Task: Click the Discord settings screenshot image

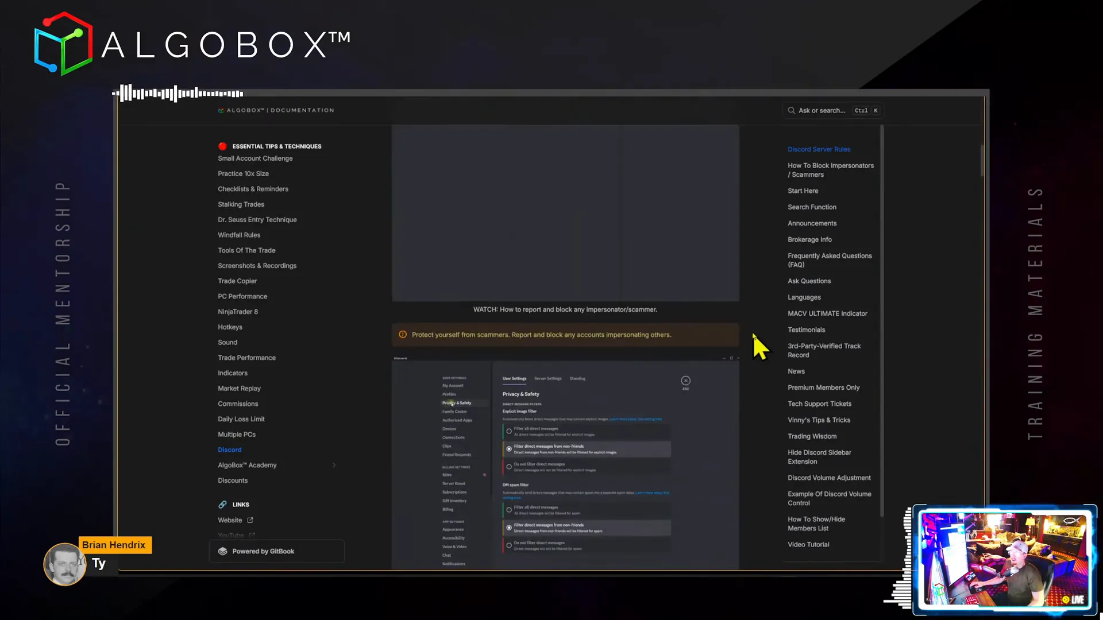Action: [565, 463]
